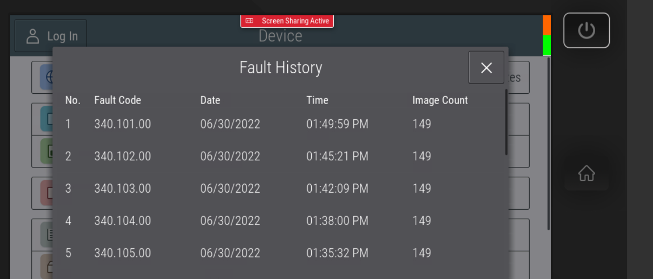Click the orange status indicator bar
This screenshot has height=279, width=653.
[x=546, y=25]
